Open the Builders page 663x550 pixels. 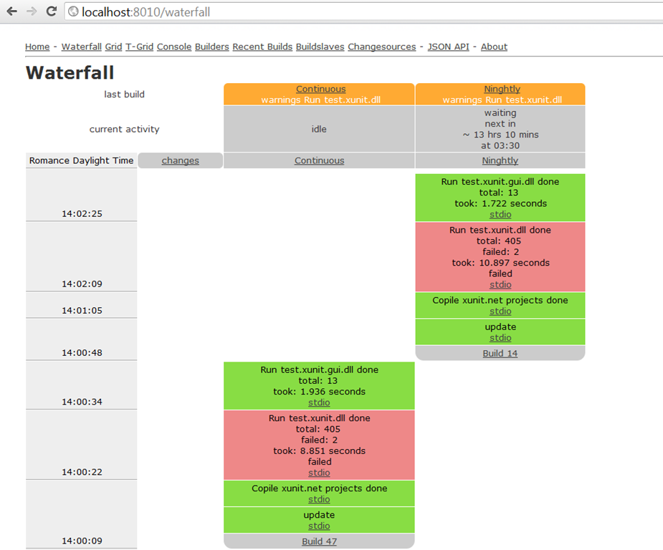point(212,47)
